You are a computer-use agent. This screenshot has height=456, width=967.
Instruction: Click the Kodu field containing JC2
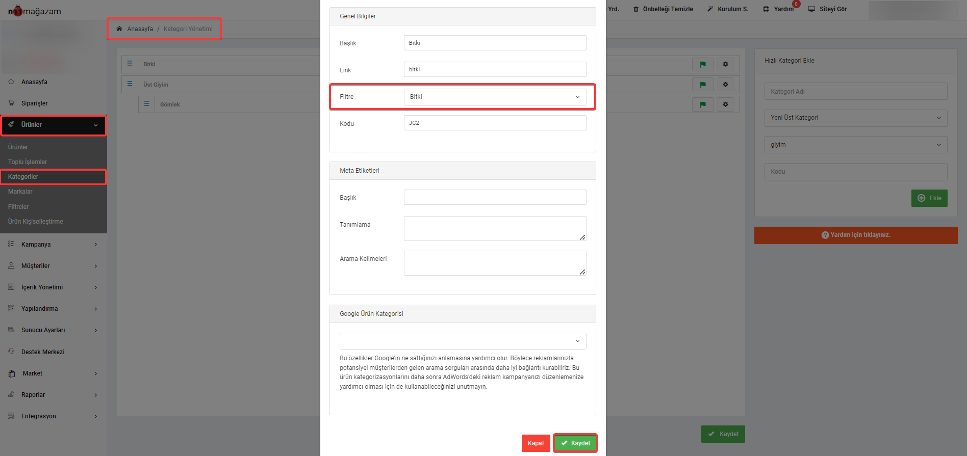tap(495, 123)
